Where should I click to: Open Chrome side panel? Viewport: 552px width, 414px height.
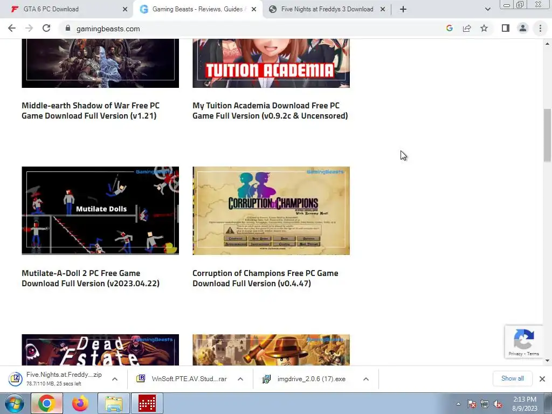click(x=506, y=29)
